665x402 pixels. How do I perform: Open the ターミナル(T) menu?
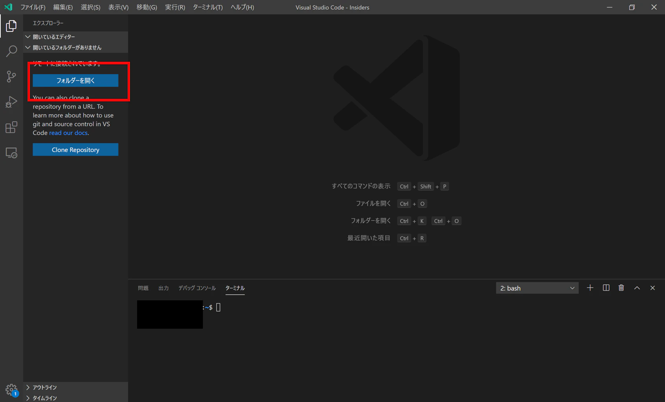[208, 7]
